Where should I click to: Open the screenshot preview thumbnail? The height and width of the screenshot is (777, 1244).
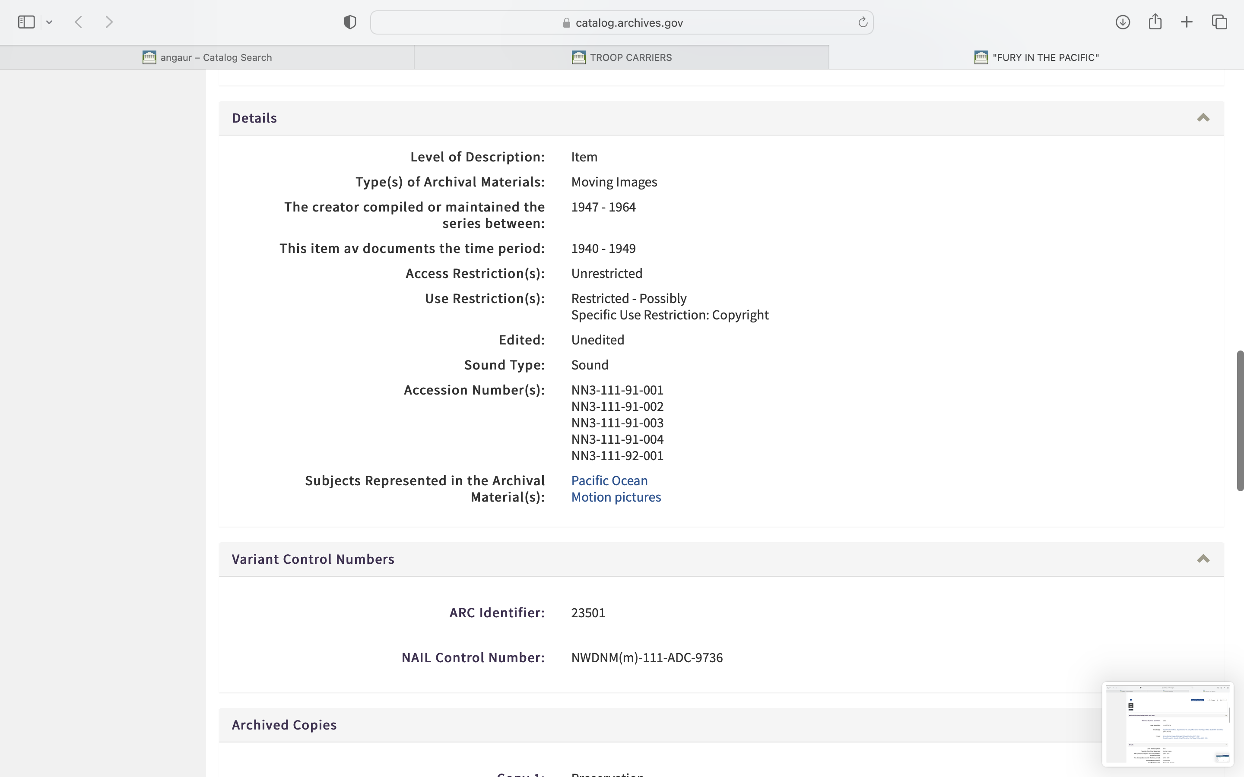[x=1168, y=723]
